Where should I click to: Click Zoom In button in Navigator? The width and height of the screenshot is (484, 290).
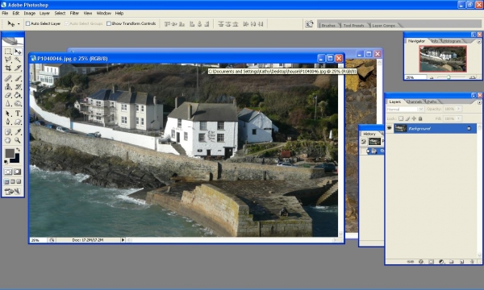[x=472, y=77]
